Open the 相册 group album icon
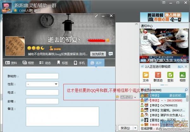This screenshot has height=132, width=190. [x=182, y=77]
